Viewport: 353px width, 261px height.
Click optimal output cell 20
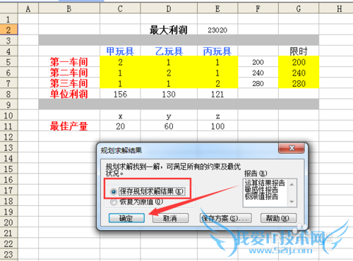coord(120,126)
